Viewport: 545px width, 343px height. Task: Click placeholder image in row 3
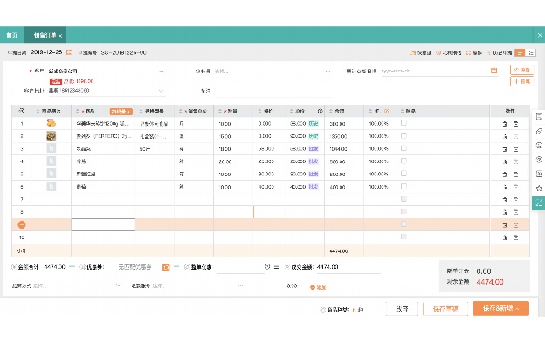coord(52,148)
